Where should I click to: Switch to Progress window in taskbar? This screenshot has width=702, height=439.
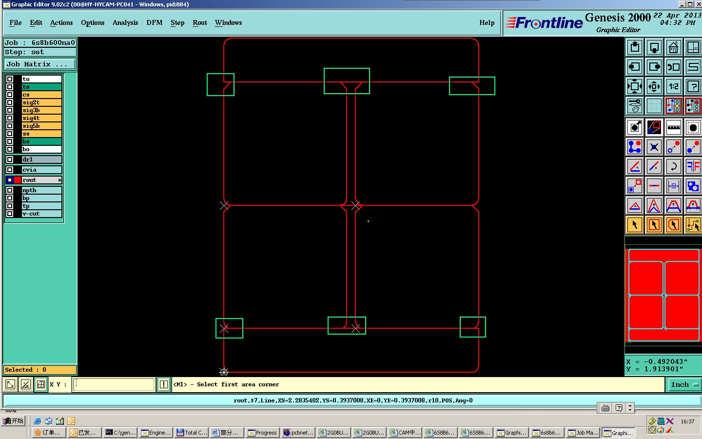click(x=262, y=433)
